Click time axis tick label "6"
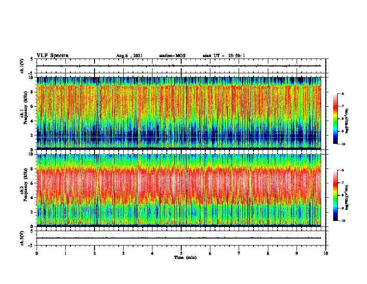 pyautogui.click(x=210, y=253)
